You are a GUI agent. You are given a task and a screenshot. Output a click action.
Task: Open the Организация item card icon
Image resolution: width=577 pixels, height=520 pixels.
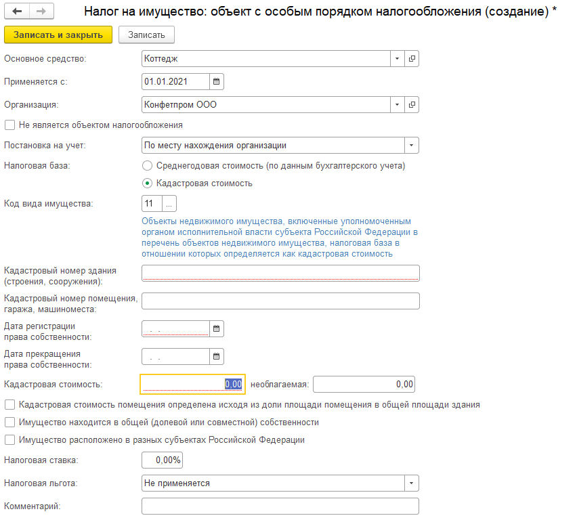(412, 104)
